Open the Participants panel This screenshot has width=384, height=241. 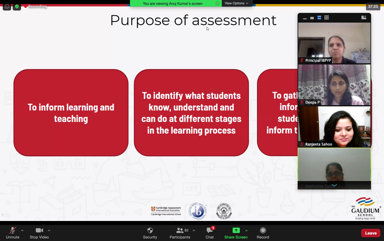(x=180, y=233)
